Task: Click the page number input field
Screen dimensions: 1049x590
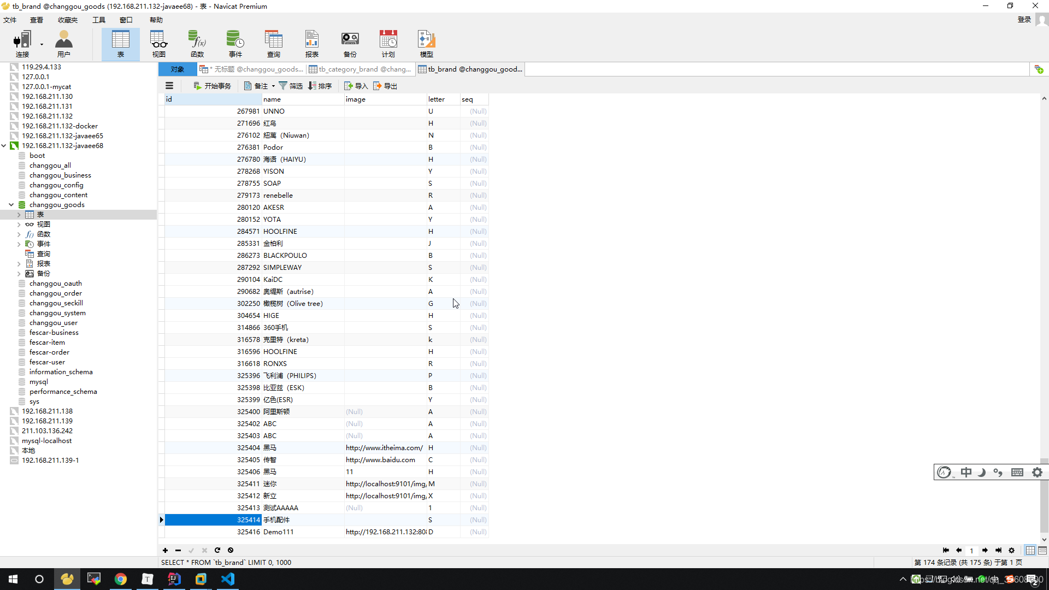Action: [x=972, y=550]
